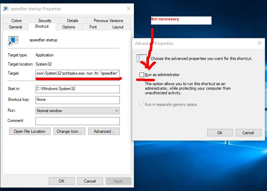Open the Layout tab
This screenshot has height=191, width=267.
click(x=118, y=27)
